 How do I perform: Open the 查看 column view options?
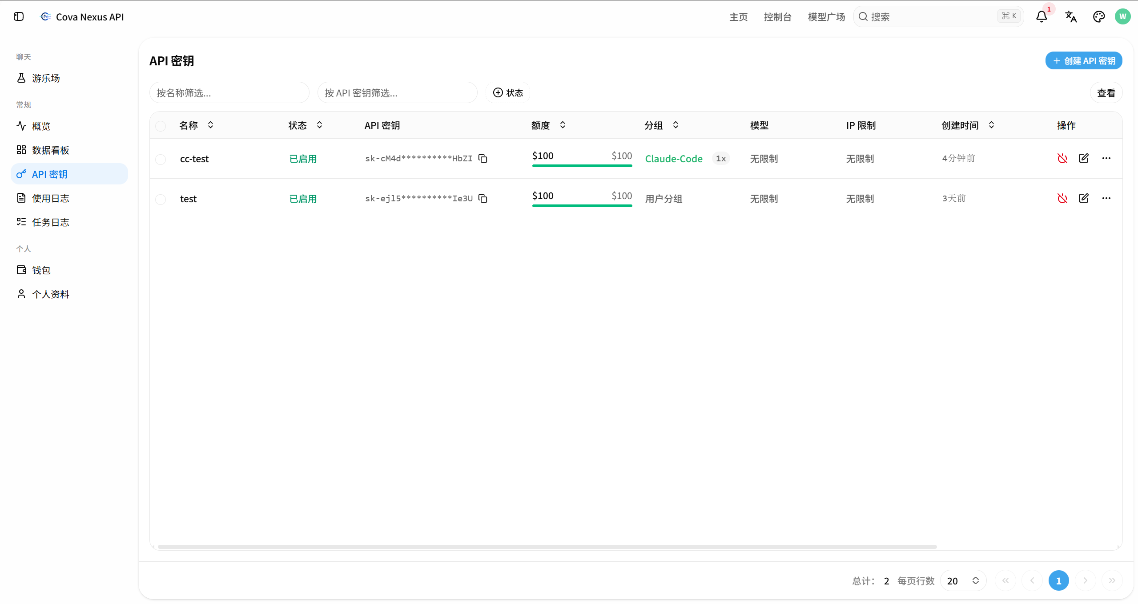coord(1106,92)
